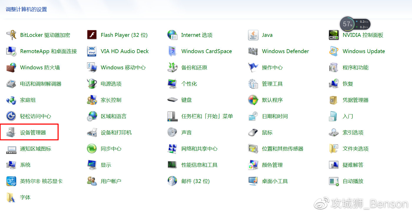Click the 日期和时间 icon

(253, 116)
